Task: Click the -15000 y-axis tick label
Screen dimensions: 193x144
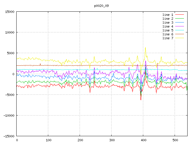Action: (x=9, y=136)
